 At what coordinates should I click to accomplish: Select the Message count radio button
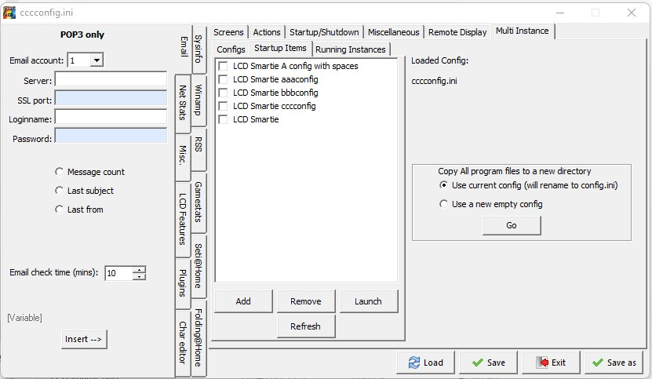click(x=59, y=172)
